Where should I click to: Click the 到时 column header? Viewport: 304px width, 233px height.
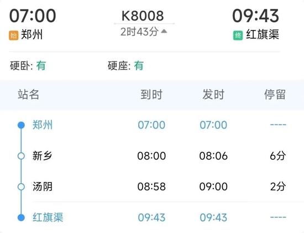click(151, 95)
